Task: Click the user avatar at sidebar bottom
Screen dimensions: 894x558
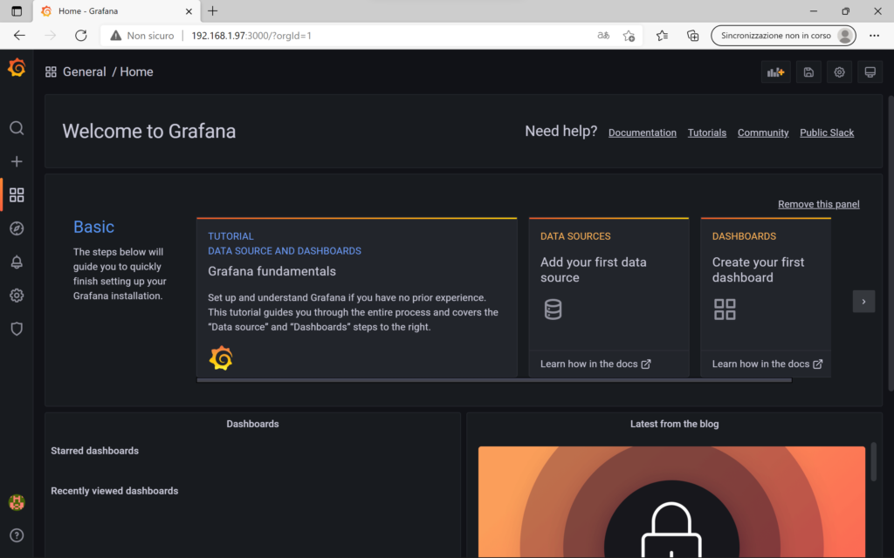Action: [x=17, y=502]
